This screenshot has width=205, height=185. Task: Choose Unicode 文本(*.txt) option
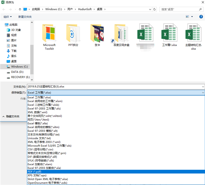click(116, 138)
